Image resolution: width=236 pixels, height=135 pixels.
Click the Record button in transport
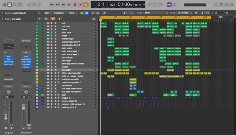75,4
